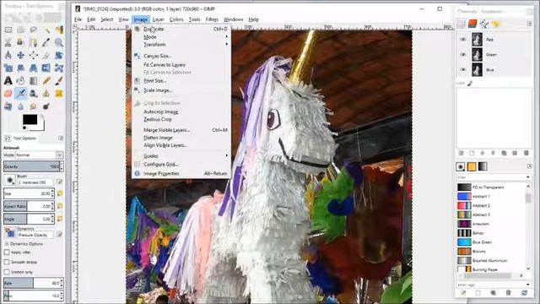Open the Channels dock configuration menu
540x304 pixels.
pos(529,24)
